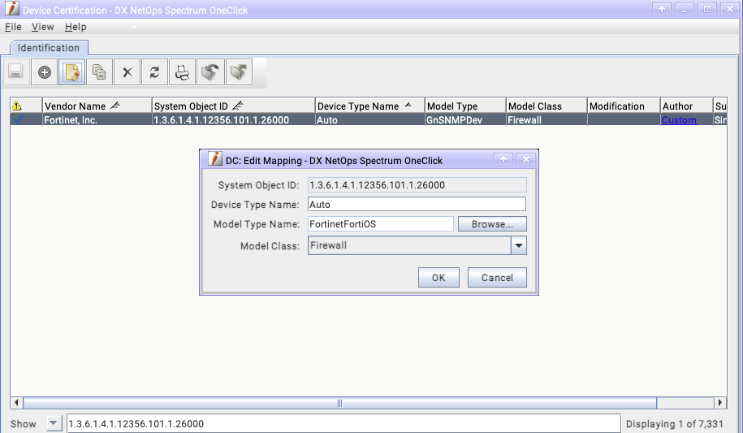The width and height of the screenshot is (743, 433).
Task: Click the Device Certification window title icon
Action: pyautogui.click(x=12, y=8)
